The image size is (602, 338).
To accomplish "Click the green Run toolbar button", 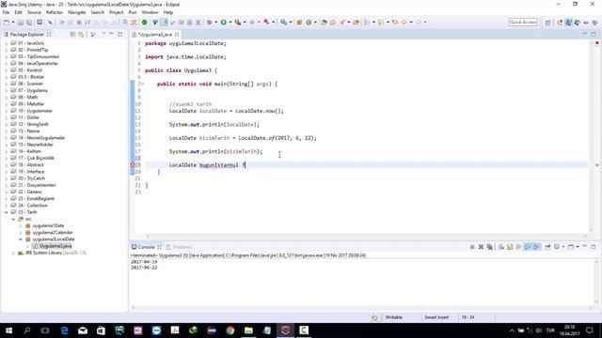I will 224,23.
